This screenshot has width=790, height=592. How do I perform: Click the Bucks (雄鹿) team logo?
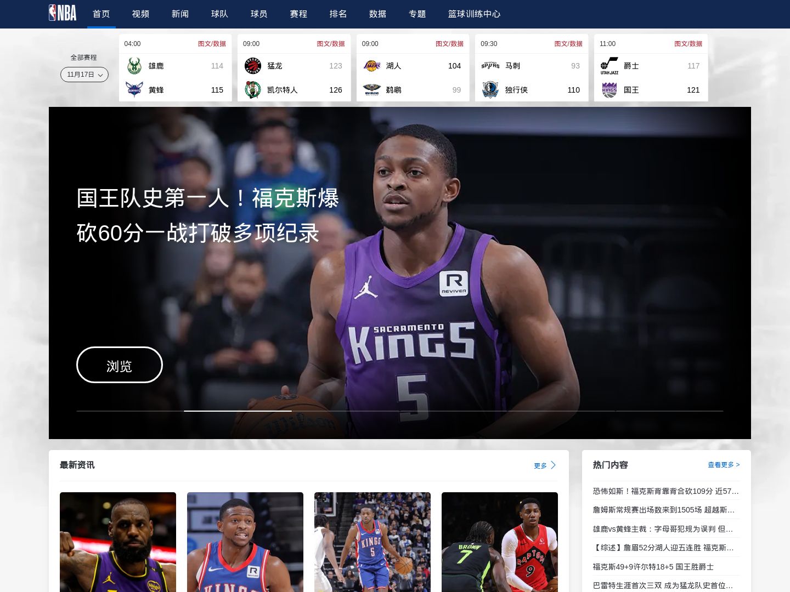point(134,66)
